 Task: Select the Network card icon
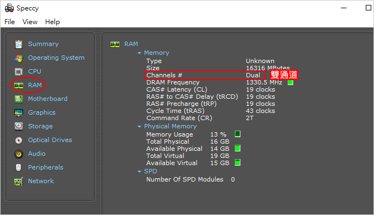pyautogui.click(x=19, y=182)
